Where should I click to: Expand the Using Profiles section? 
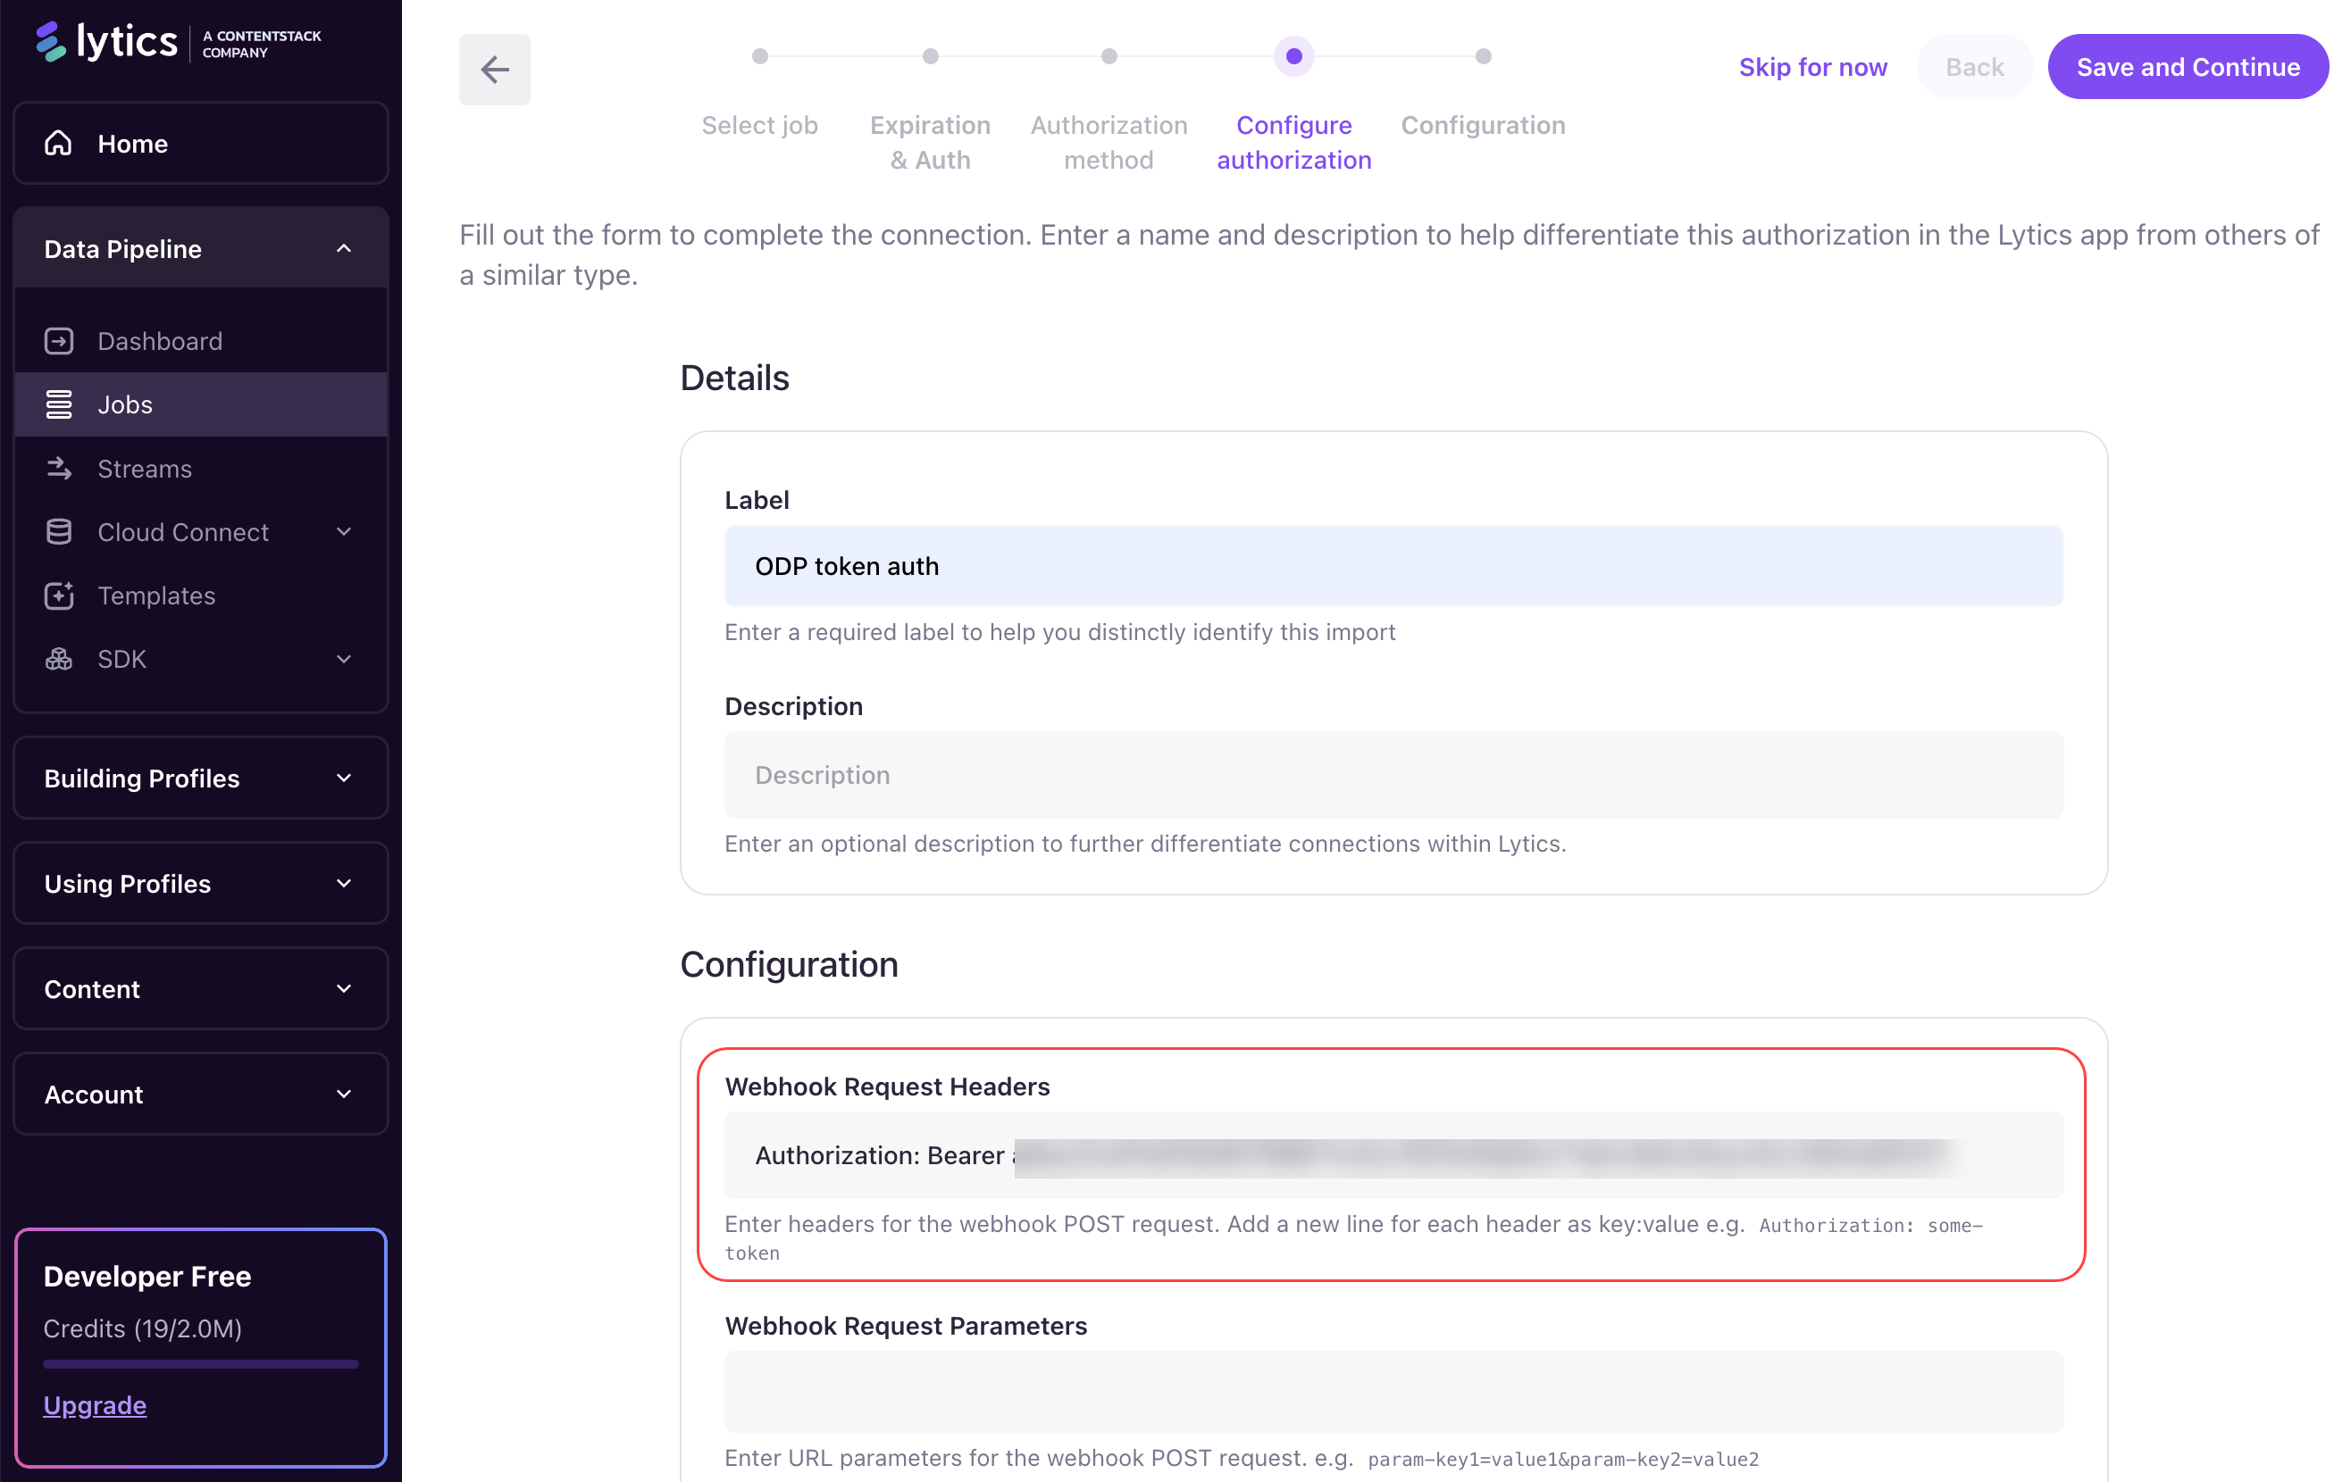pos(344,884)
